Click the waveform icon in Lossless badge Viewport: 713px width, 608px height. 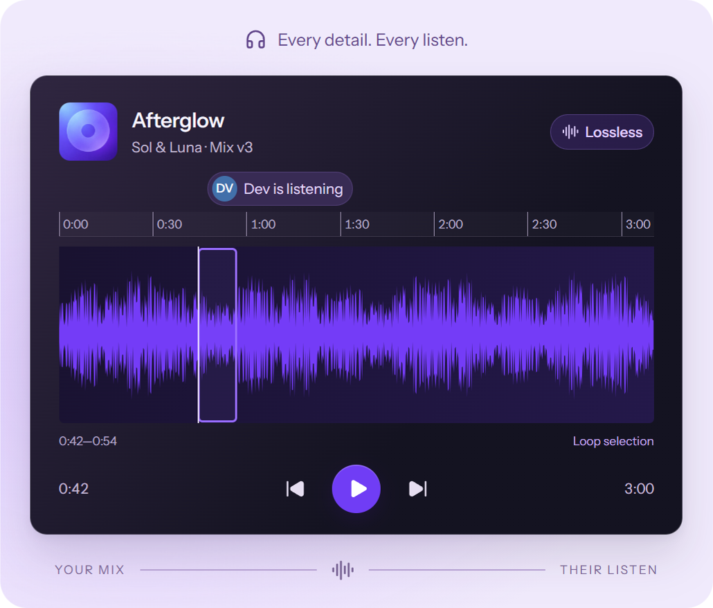[570, 132]
